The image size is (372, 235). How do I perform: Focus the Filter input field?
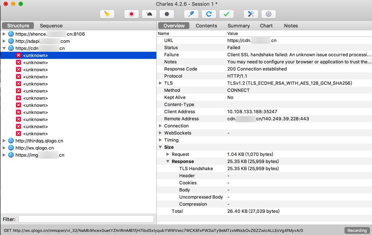(x=86, y=219)
